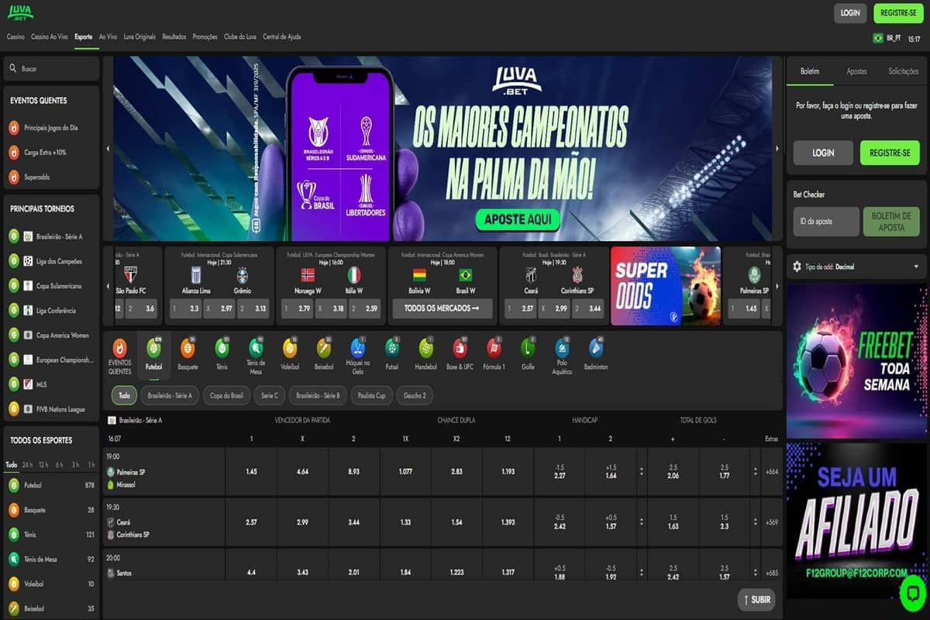Expand handicap options for Palmeiras vs Mirassol
This screenshot has width=930, height=620.
click(641, 472)
